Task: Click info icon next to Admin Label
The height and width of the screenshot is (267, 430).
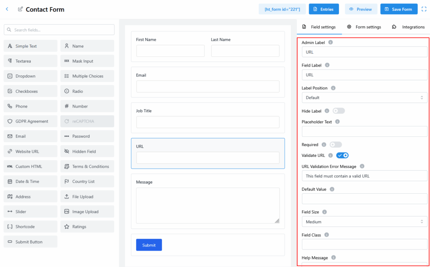Action: [330, 43]
